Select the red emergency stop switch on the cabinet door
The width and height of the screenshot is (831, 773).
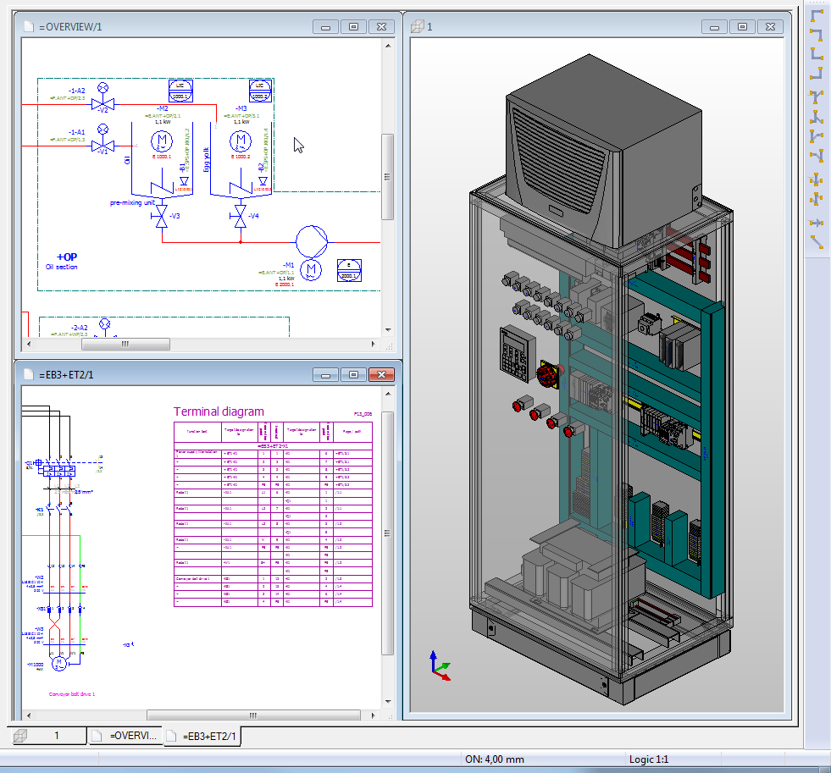point(547,375)
